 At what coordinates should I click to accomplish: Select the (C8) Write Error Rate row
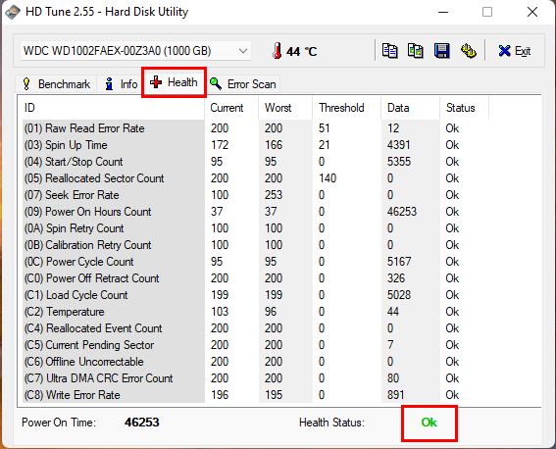point(256,395)
